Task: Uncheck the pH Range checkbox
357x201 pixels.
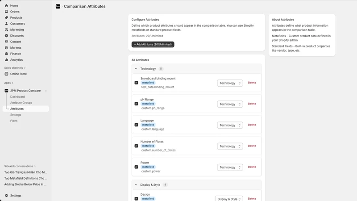Action: pos(136,104)
